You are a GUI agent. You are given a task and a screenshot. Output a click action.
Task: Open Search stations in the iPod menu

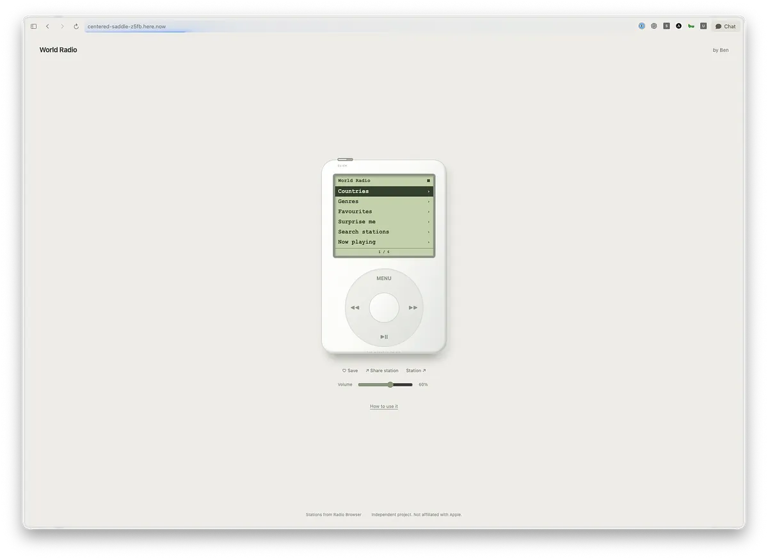coord(384,232)
